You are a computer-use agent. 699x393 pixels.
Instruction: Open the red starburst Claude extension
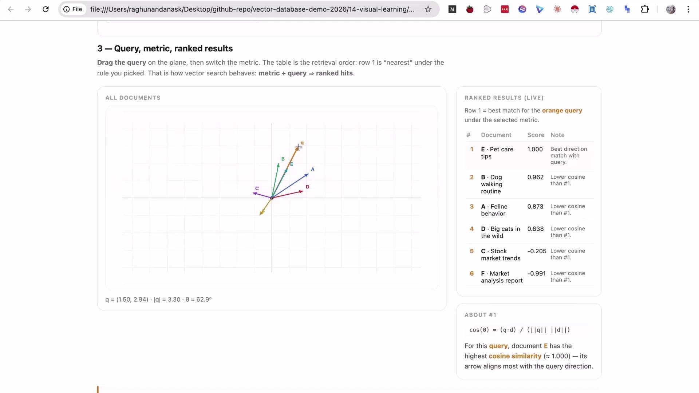pyautogui.click(x=557, y=9)
